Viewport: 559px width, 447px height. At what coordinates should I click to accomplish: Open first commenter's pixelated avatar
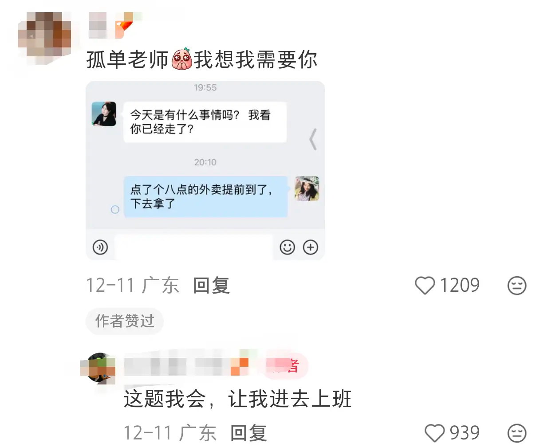pyautogui.click(x=44, y=38)
